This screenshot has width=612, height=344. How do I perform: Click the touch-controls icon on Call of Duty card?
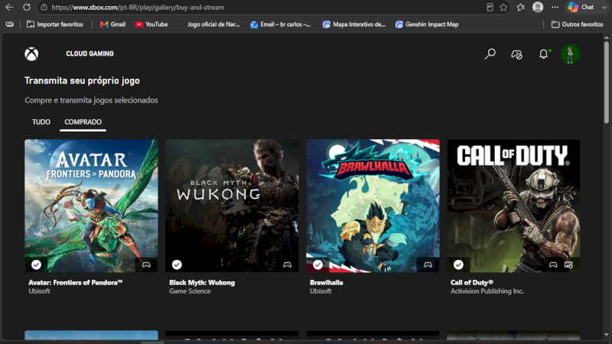(568, 264)
